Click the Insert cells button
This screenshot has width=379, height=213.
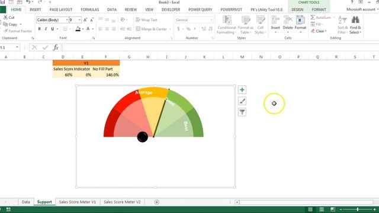coord(275,24)
